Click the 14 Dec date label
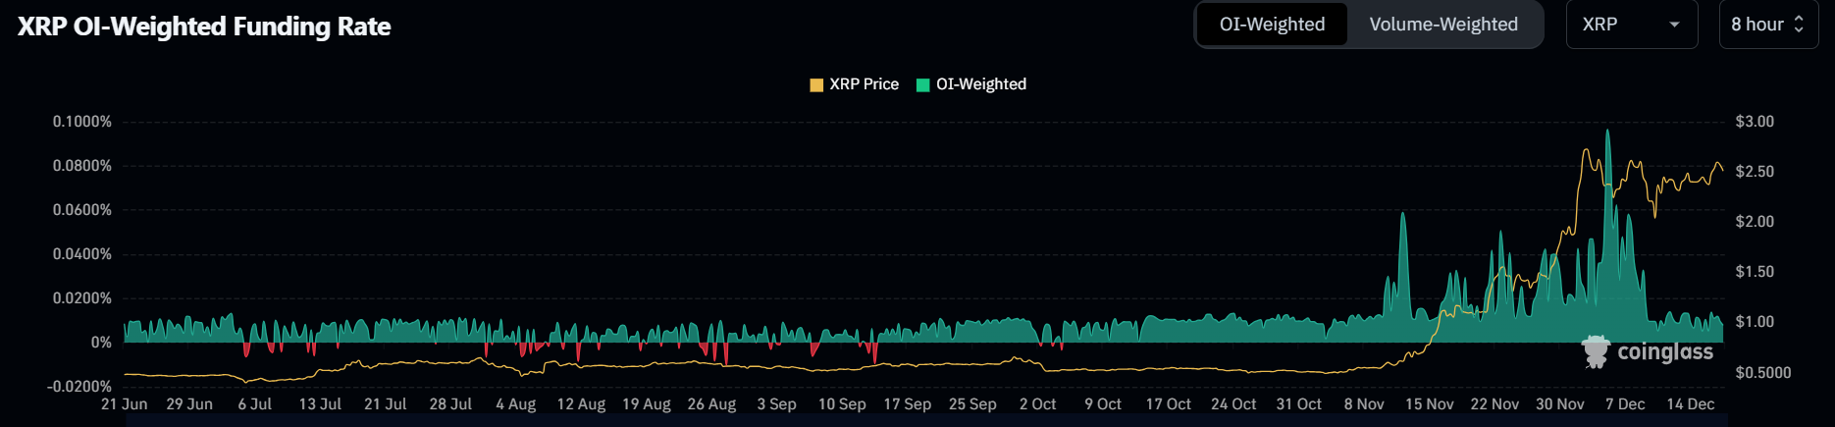 click(1691, 404)
